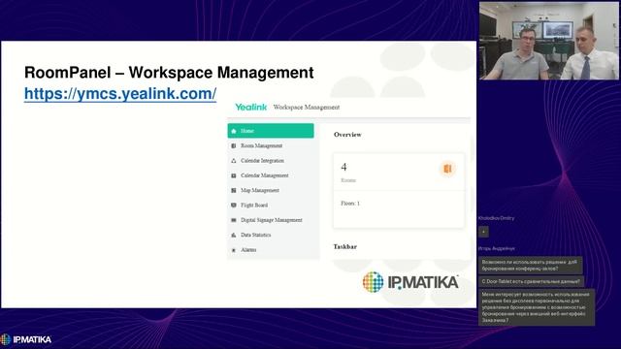Open Map Management menu entry
Image resolution: width=621 pixels, height=349 pixels.
[260, 190]
